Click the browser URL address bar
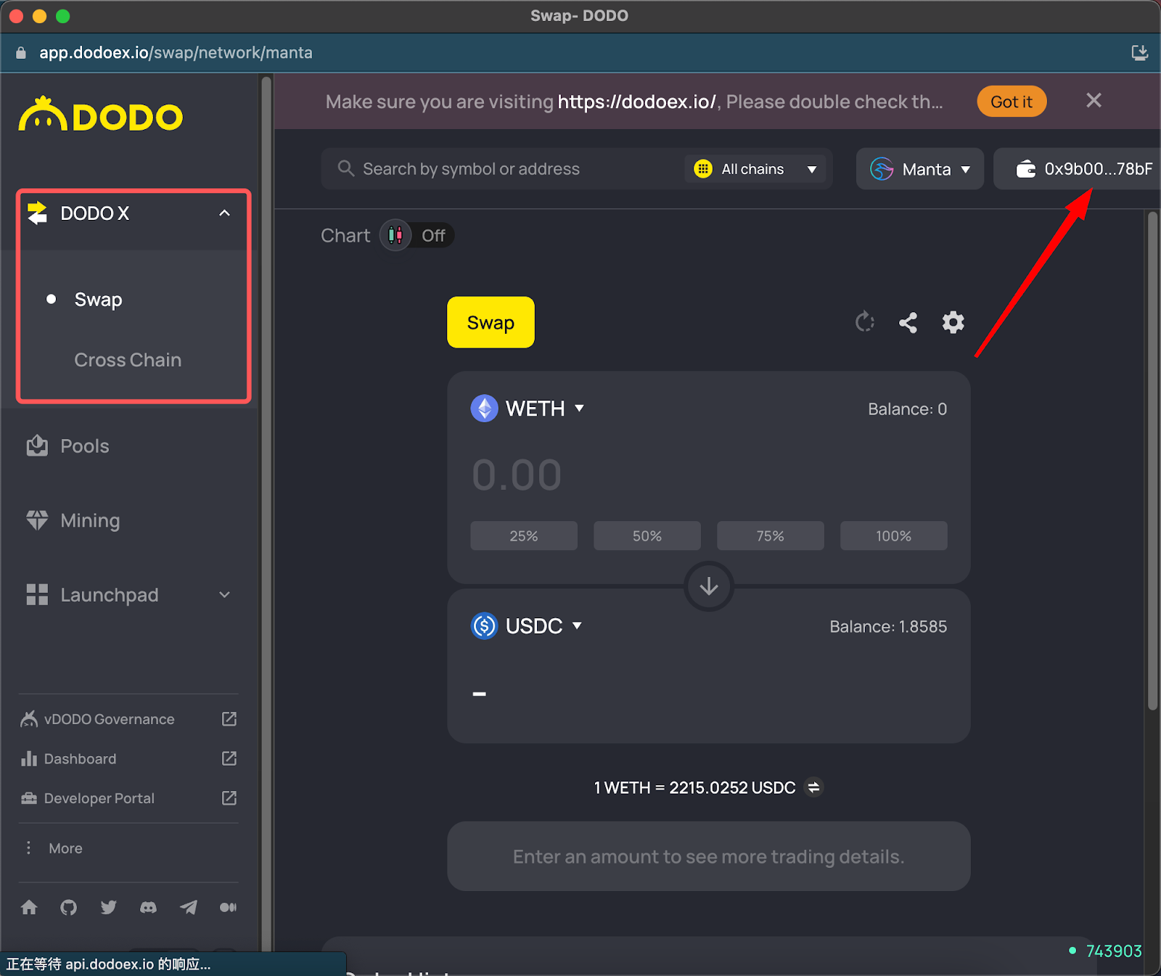 (x=176, y=52)
